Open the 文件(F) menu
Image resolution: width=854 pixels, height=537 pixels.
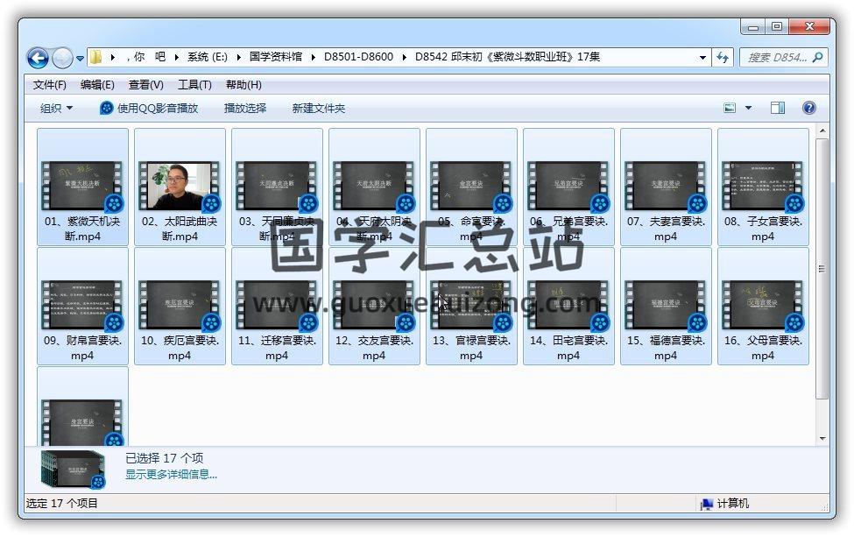(x=50, y=85)
